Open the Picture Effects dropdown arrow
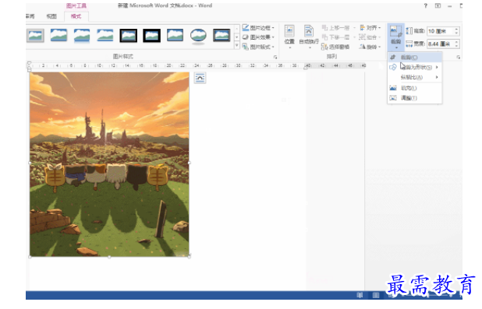Image resolution: width=482 pixels, height=309 pixels. [x=273, y=37]
